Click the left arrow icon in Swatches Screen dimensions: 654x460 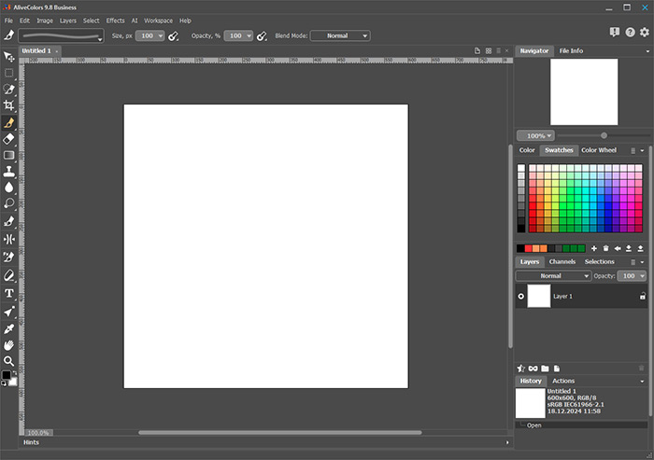click(x=618, y=248)
